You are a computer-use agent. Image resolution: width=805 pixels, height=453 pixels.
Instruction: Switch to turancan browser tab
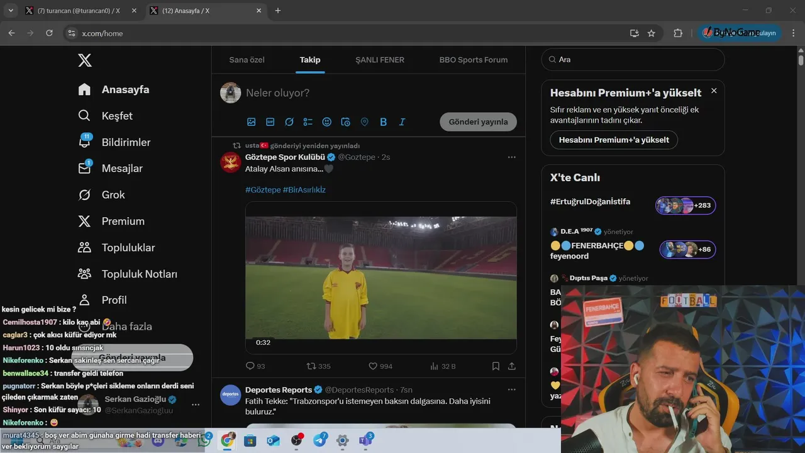tap(80, 11)
